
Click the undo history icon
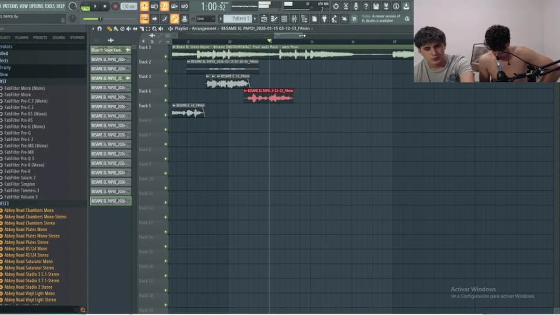pyautogui.click(x=336, y=6)
